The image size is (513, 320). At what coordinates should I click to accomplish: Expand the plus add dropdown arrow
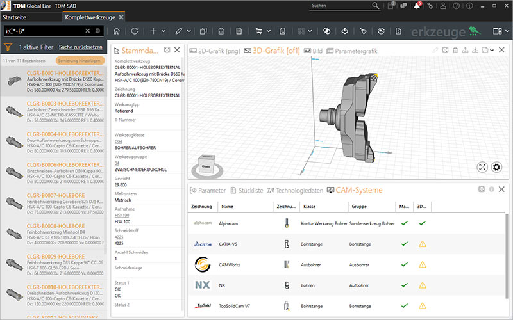click(x=164, y=31)
